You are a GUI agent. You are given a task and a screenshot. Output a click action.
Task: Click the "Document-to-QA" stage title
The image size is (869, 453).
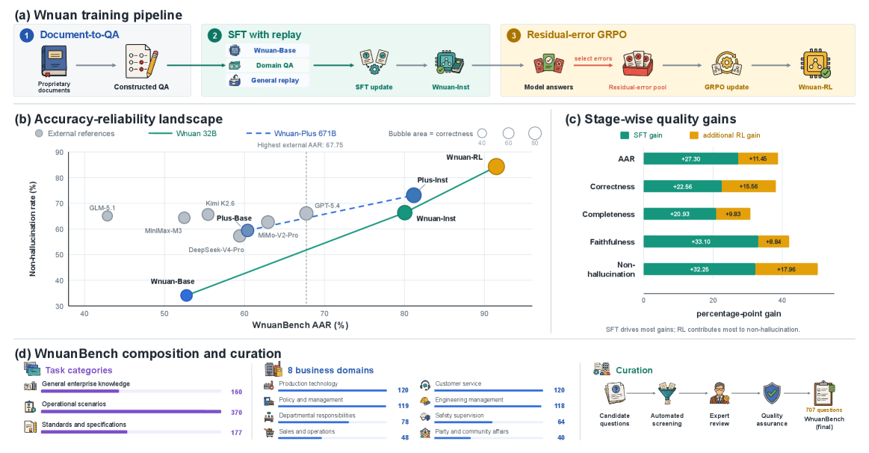[79, 34]
